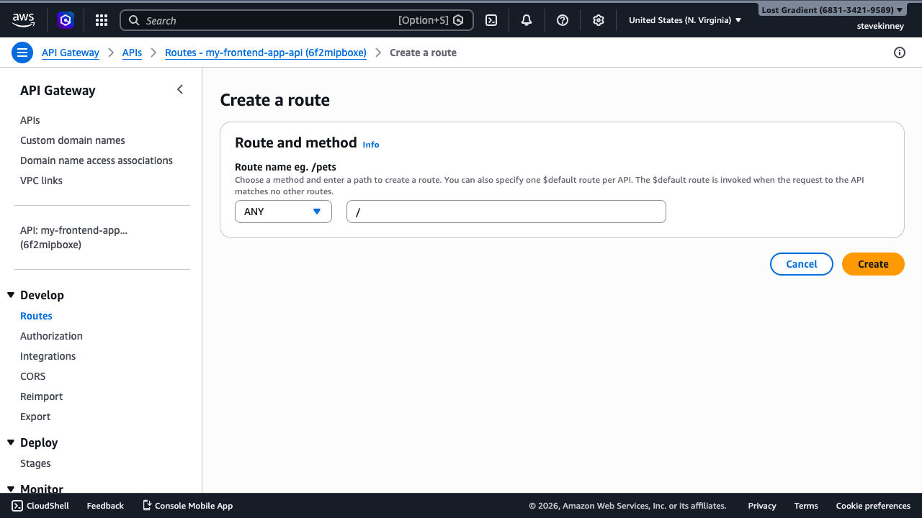The width and height of the screenshot is (922, 518).
Task: Go to Routes - my-frontend-app-api breadcrumb
Action: click(x=266, y=53)
